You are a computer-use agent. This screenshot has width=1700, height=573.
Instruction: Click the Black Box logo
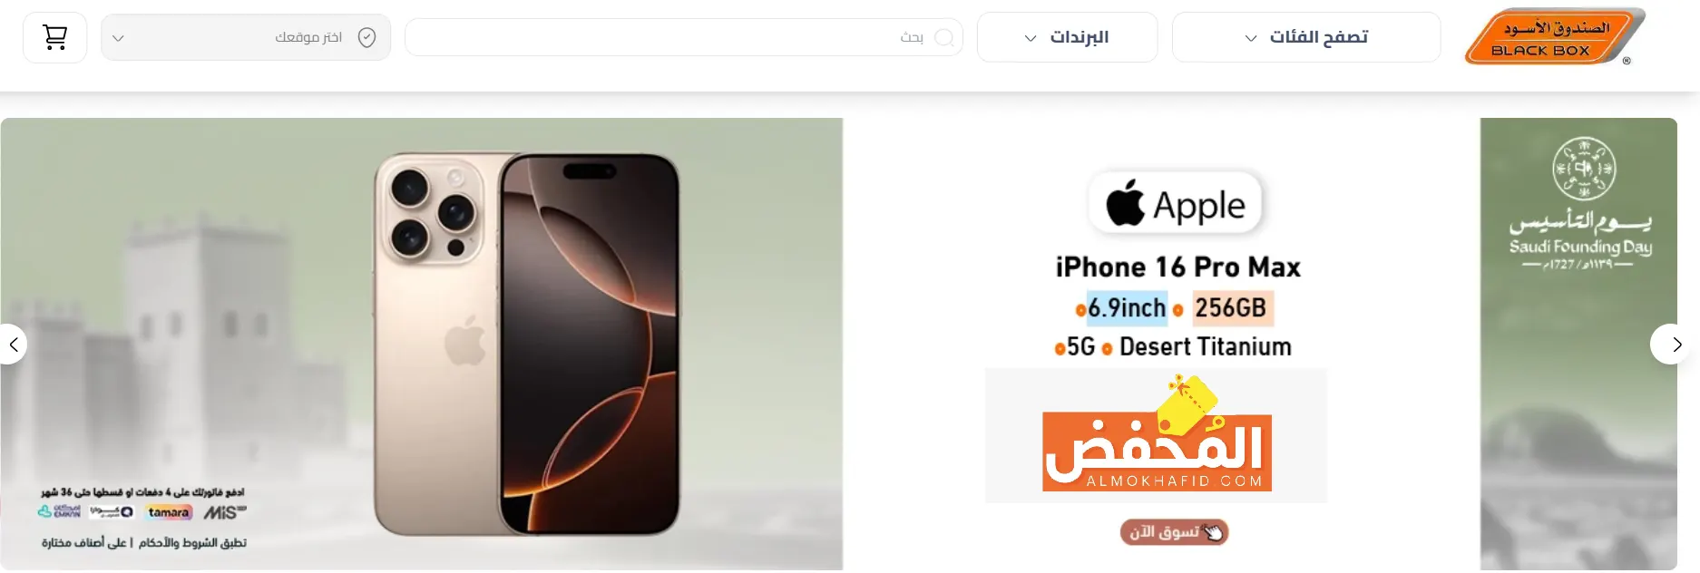[x=1555, y=37]
